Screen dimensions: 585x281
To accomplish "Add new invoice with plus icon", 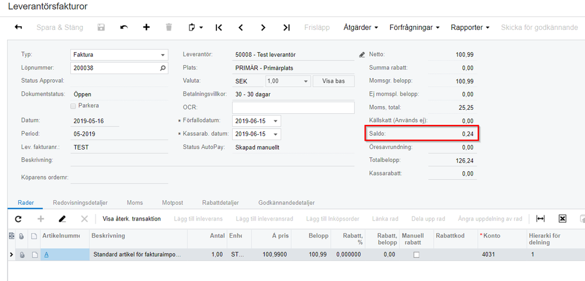I will pyautogui.click(x=147, y=27).
